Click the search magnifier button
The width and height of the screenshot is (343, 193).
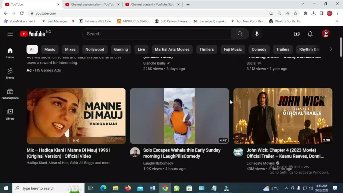coord(240,34)
